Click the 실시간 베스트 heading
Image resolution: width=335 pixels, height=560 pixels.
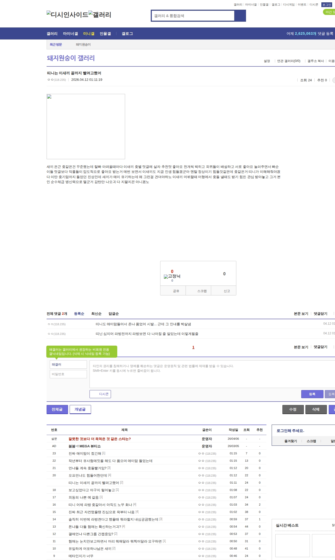coord(287,525)
